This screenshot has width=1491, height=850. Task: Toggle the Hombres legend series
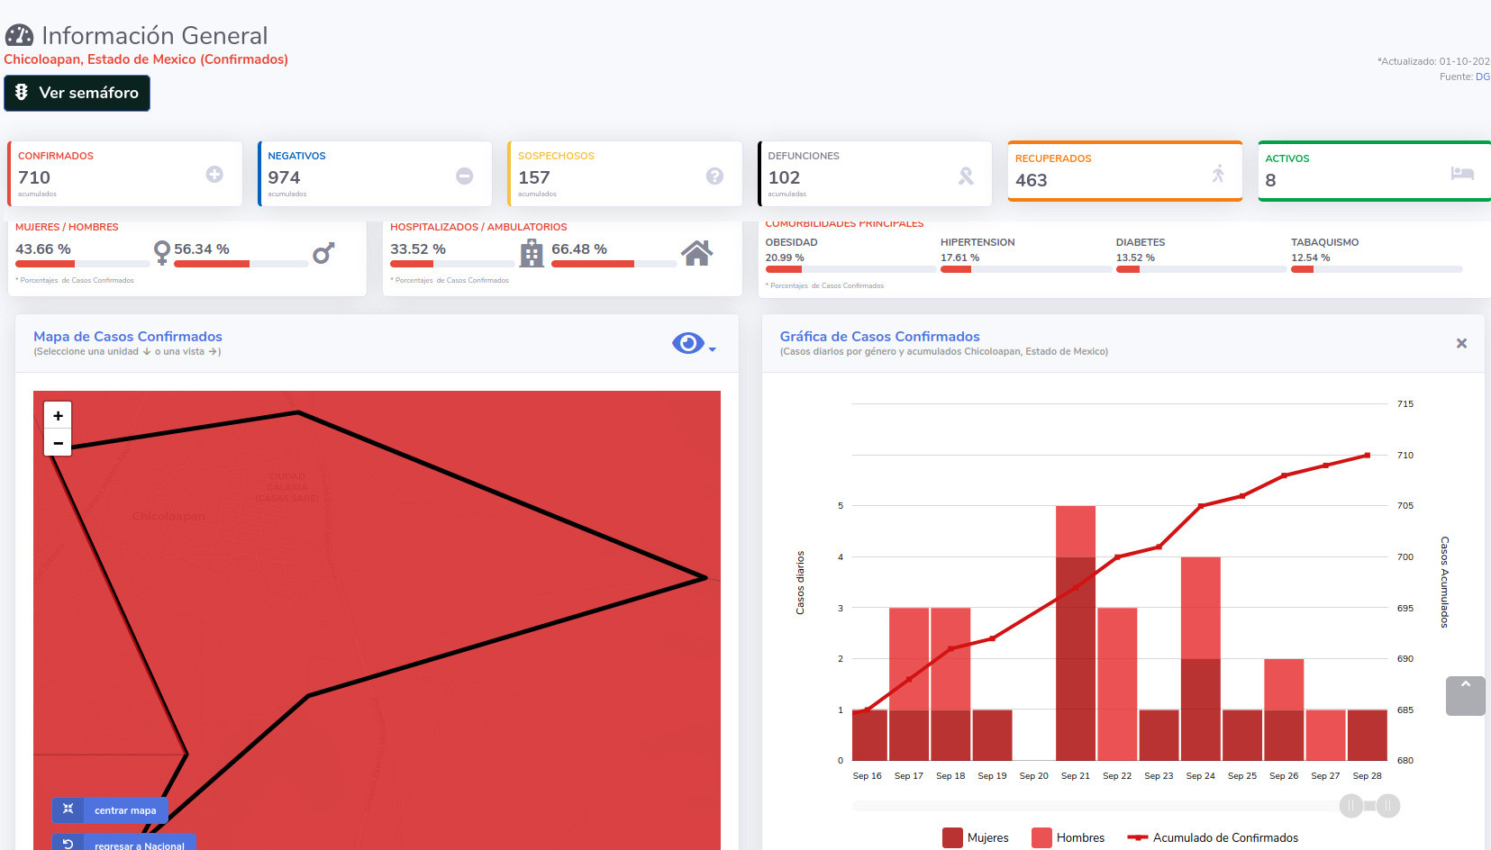point(1068,837)
